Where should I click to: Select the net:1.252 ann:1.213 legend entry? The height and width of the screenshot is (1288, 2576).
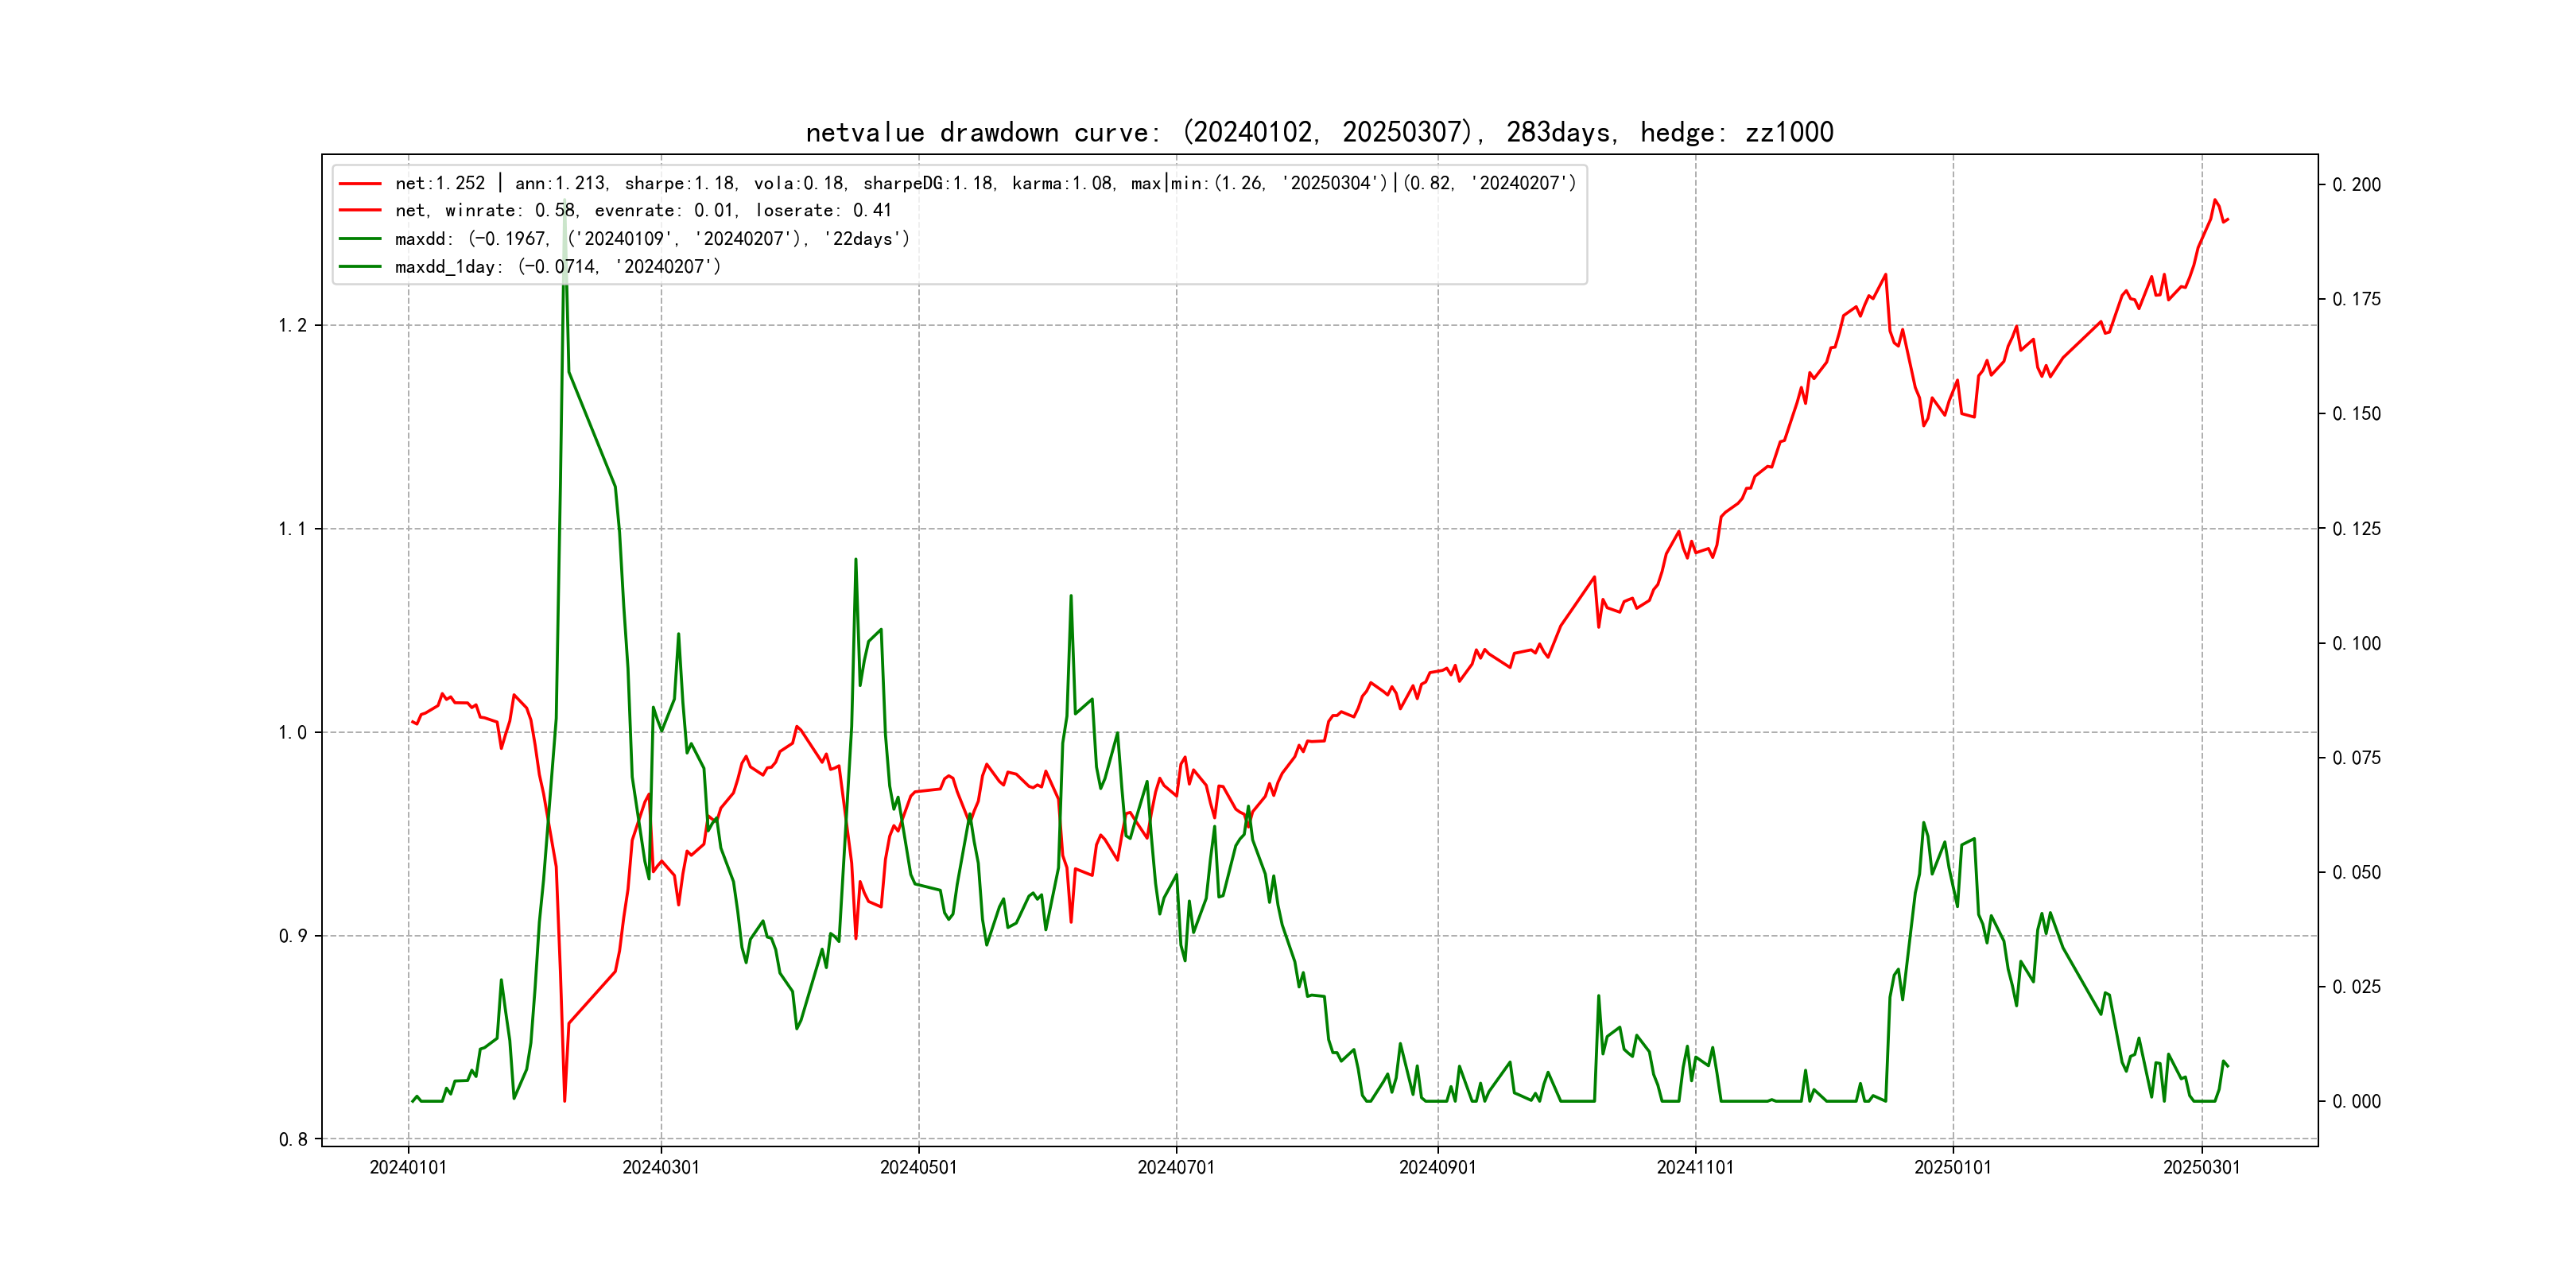pyautogui.click(x=985, y=183)
